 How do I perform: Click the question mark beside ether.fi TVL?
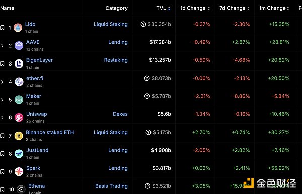click(147, 78)
